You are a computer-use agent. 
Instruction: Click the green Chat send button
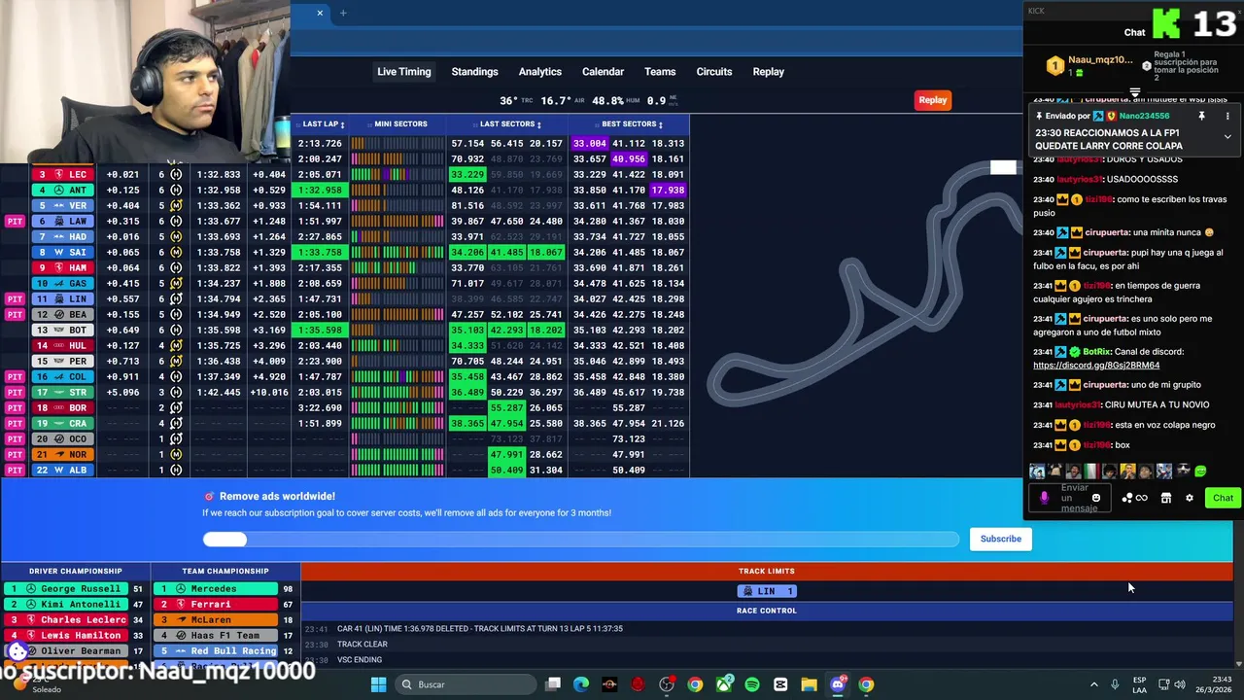(1223, 498)
